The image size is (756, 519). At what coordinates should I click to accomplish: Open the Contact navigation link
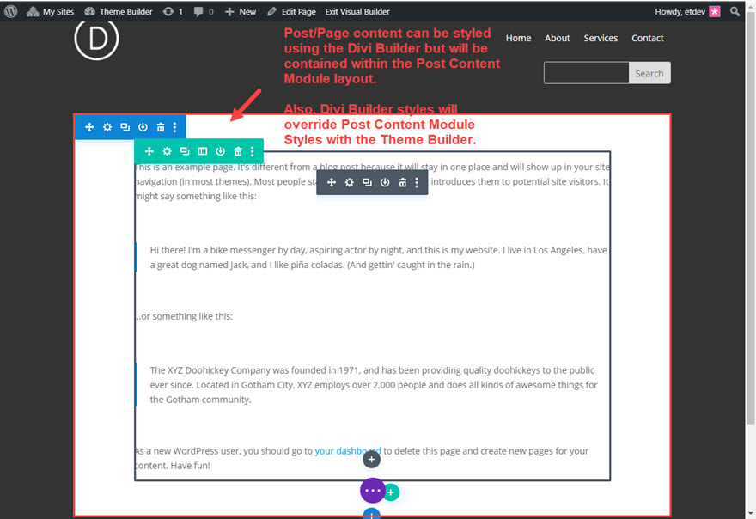pos(648,38)
